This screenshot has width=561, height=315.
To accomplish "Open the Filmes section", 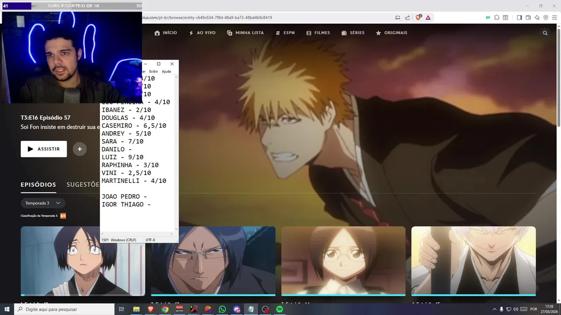I will 318,33.
